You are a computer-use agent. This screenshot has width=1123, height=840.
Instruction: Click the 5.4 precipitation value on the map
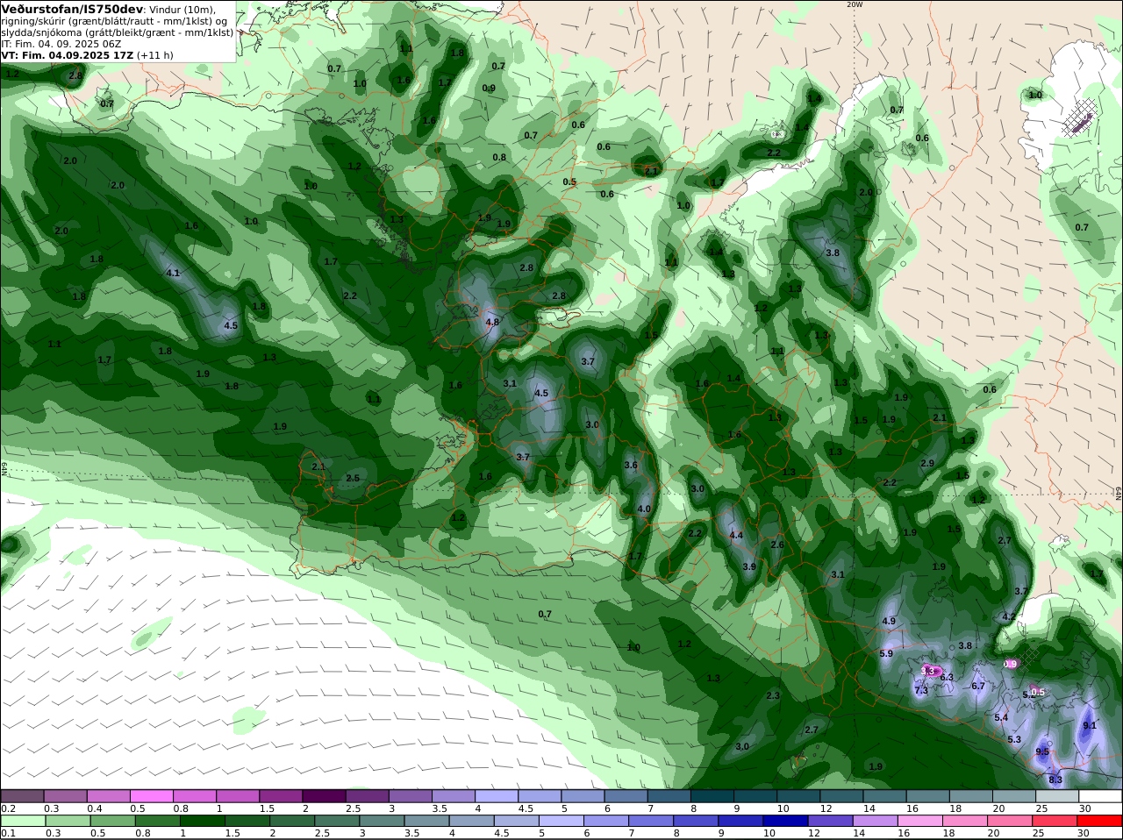coord(1001,717)
